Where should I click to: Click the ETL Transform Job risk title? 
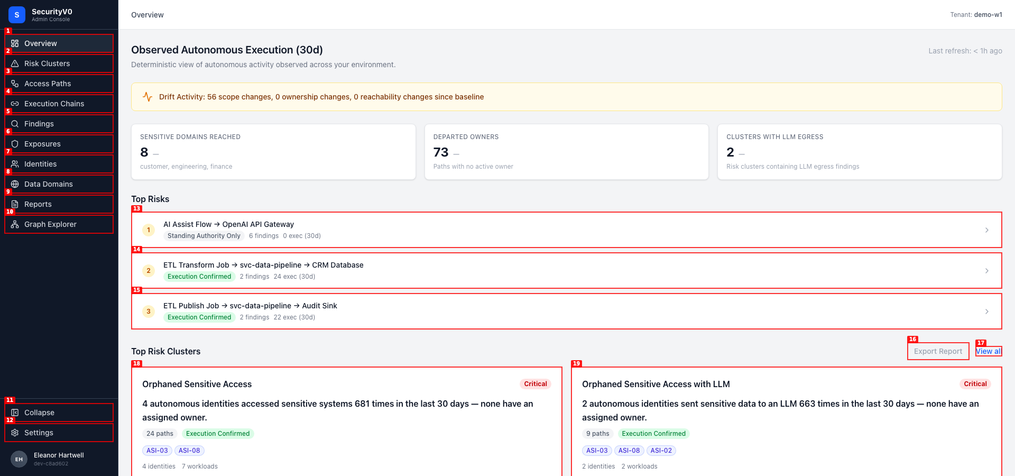[263, 265]
